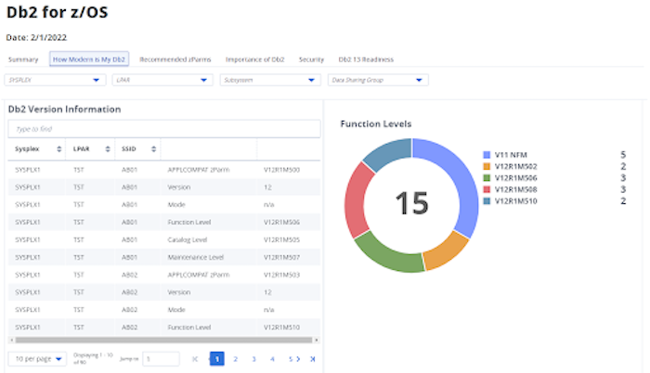Go to next page arrow

coord(298,358)
